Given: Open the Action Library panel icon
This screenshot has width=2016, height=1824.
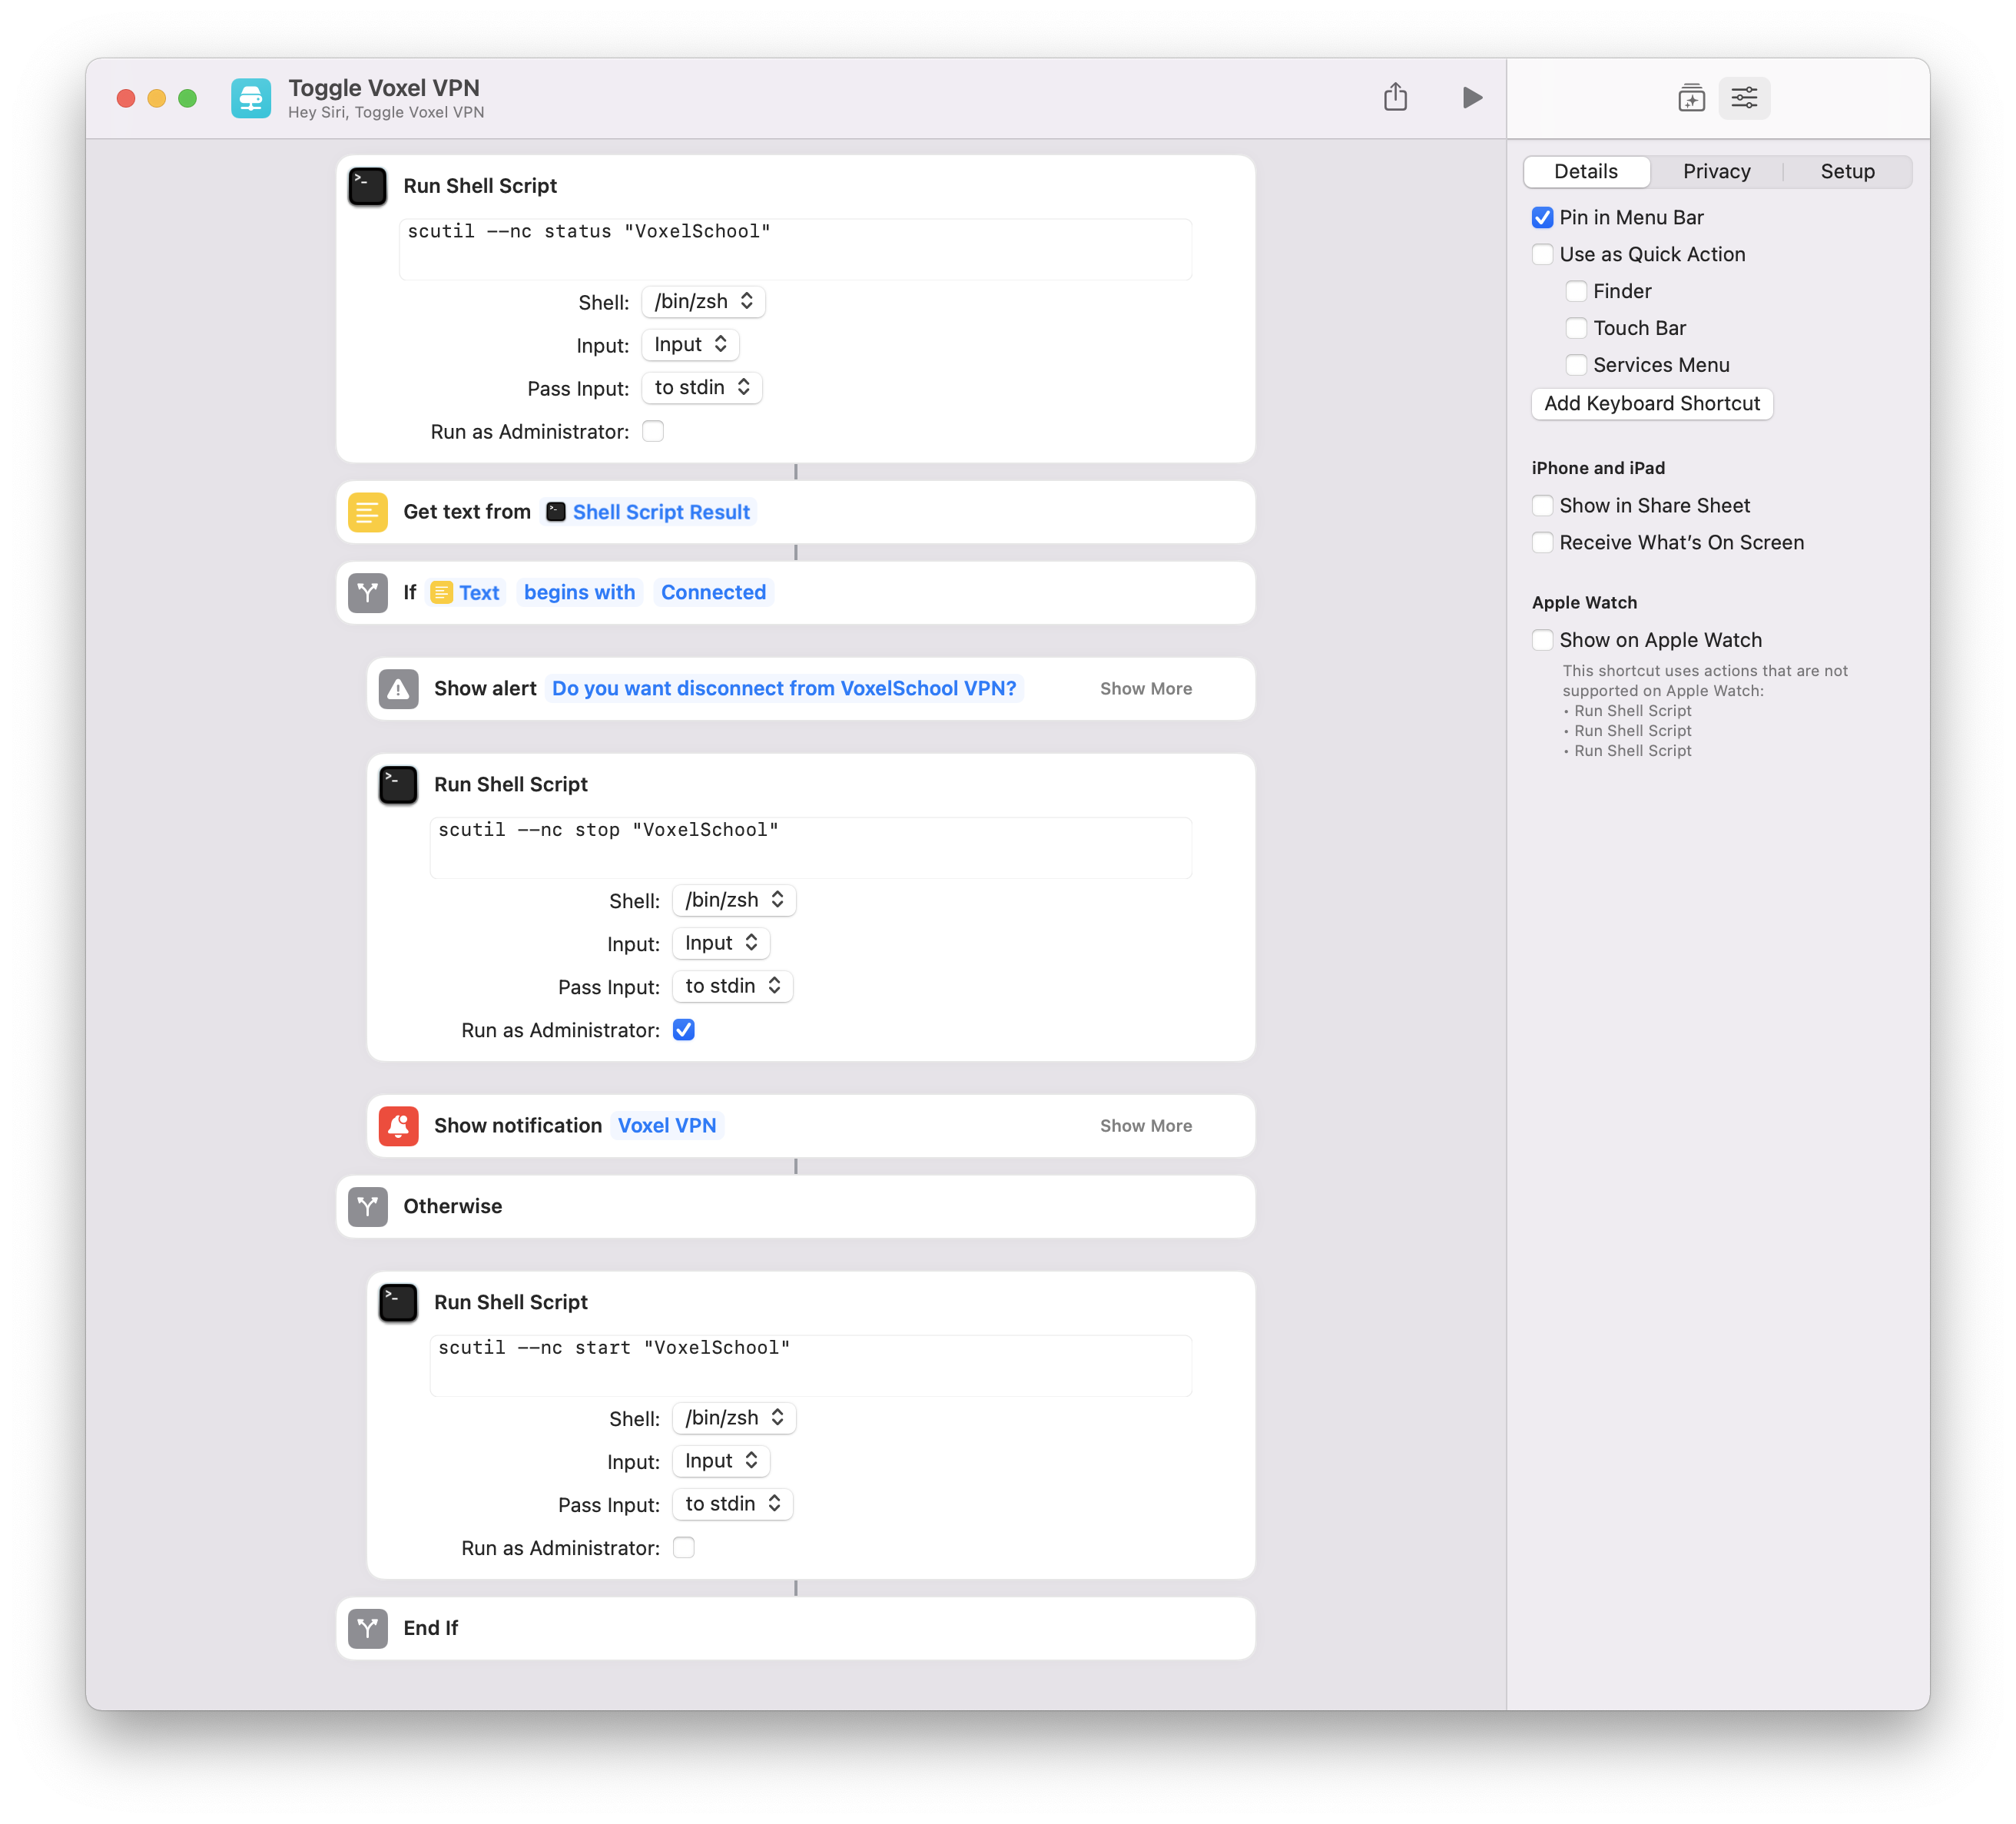Looking at the screenshot, I should (x=1691, y=97).
